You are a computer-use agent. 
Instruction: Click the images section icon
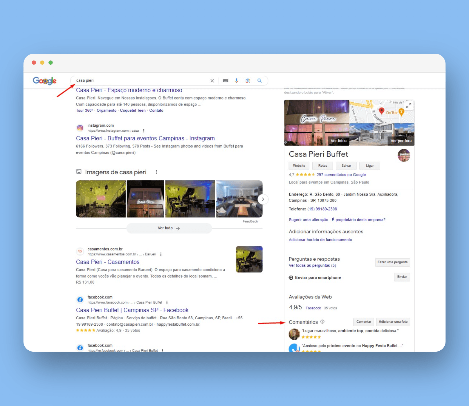[x=79, y=172]
